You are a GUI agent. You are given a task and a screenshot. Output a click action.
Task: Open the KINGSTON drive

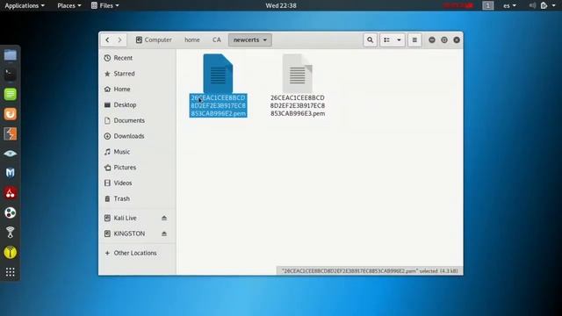tap(129, 233)
